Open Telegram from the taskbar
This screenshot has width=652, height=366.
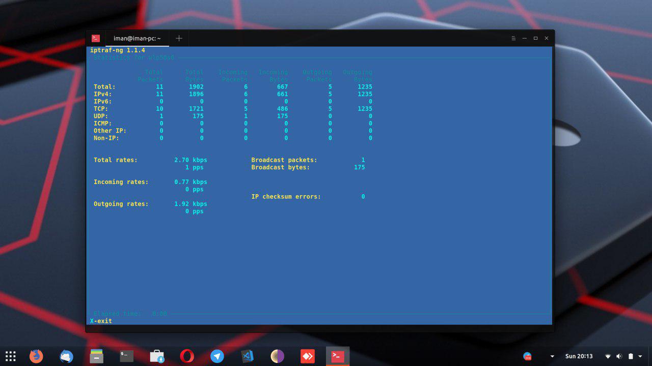[x=217, y=356]
